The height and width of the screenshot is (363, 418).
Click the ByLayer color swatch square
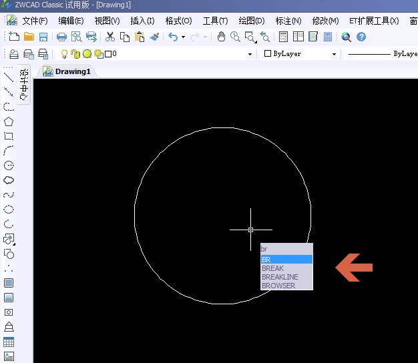[x=268, y=53]
